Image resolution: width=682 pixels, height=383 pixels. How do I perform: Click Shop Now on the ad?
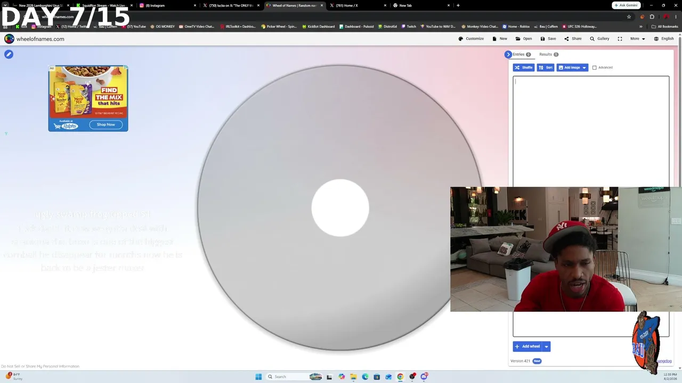[105, 124]
